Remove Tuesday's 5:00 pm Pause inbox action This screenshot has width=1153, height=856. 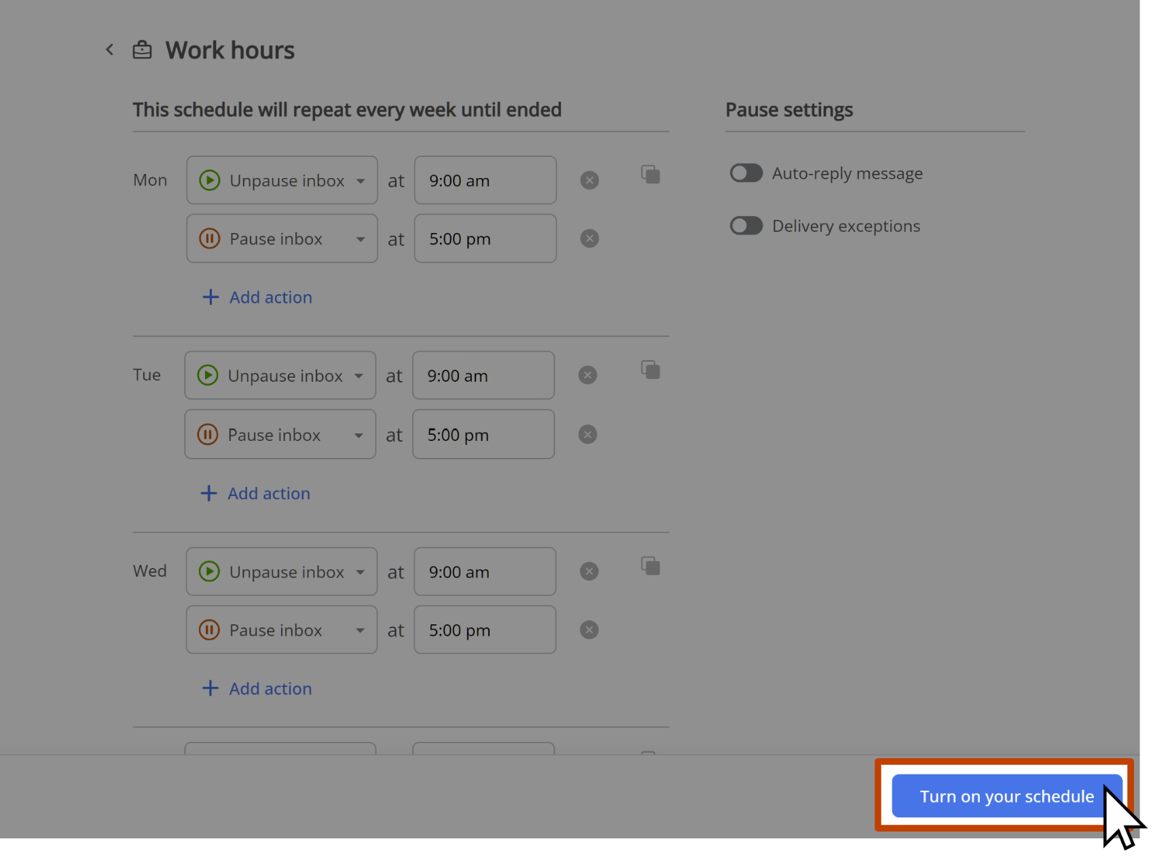coord(587,435)
